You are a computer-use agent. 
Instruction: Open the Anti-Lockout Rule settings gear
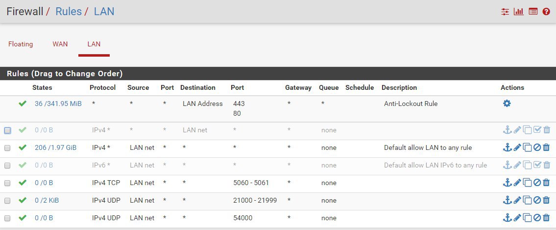507,104
